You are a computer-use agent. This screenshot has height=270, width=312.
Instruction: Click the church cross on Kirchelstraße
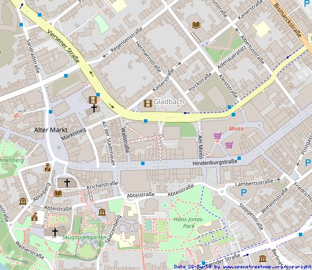(x=67, y=183)
